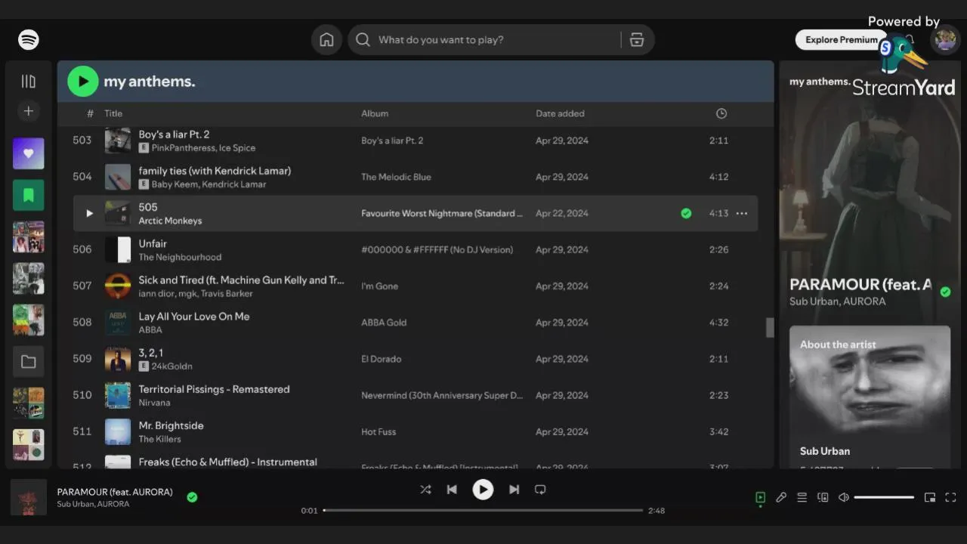Open the 'El Dorado' album link
Viewport: 967px width, 544px height.
pos(381,359)
